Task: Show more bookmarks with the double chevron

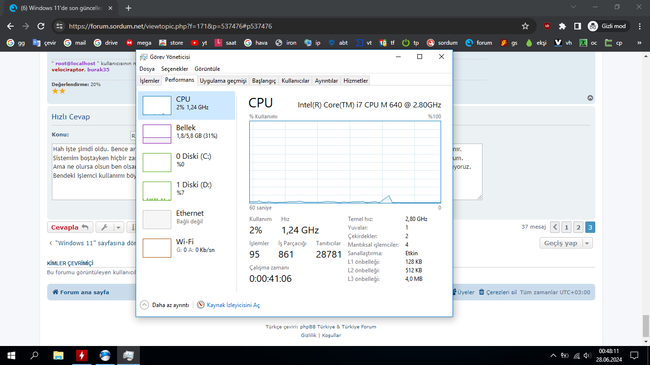Action: (639, 43)
